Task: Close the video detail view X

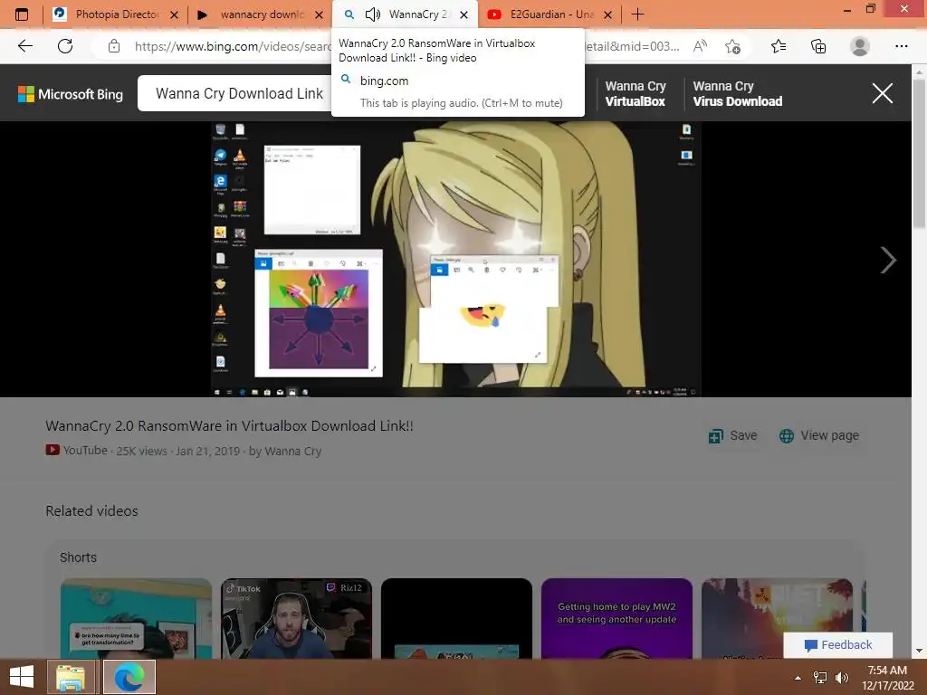Action: (882, 93)
